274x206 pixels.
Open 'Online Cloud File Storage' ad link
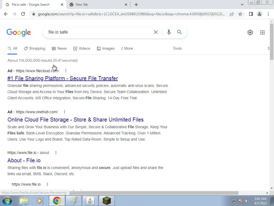click(x=75, y=120)
